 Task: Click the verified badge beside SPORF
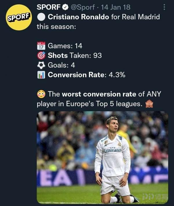click(x=66, y=7)
